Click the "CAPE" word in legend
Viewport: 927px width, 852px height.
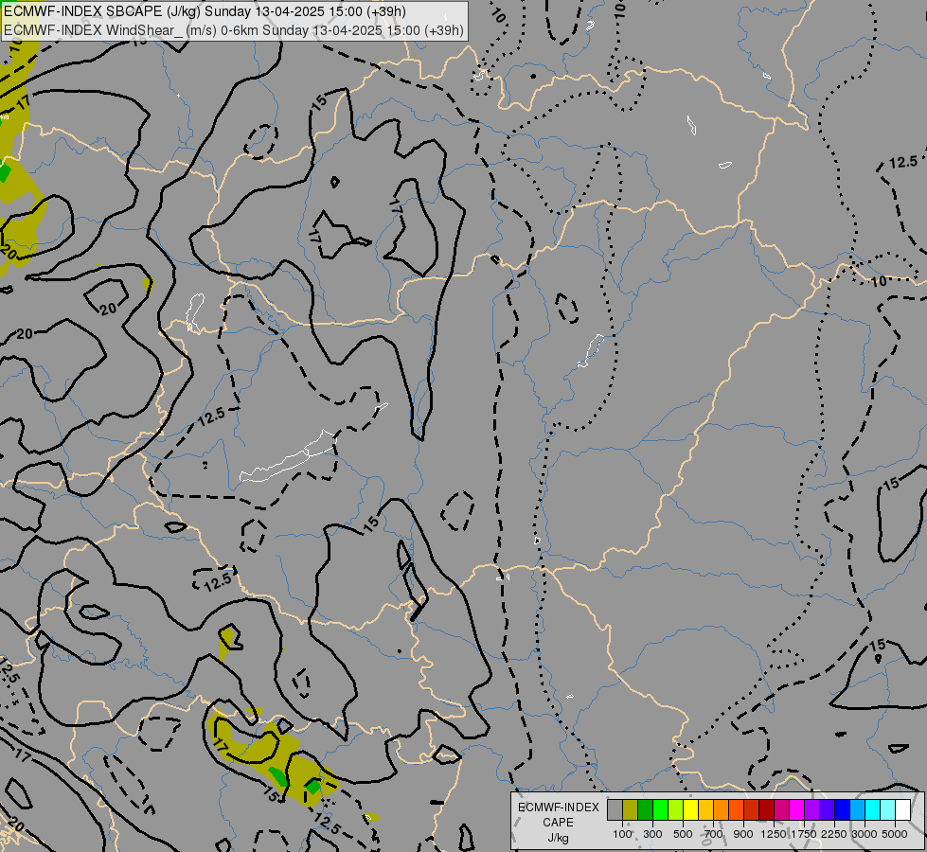558,823
